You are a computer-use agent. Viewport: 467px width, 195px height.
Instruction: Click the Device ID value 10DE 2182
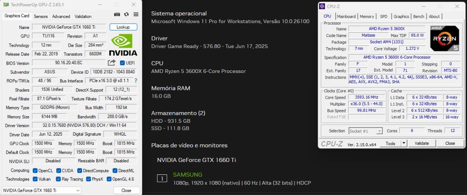click(114, 72)
